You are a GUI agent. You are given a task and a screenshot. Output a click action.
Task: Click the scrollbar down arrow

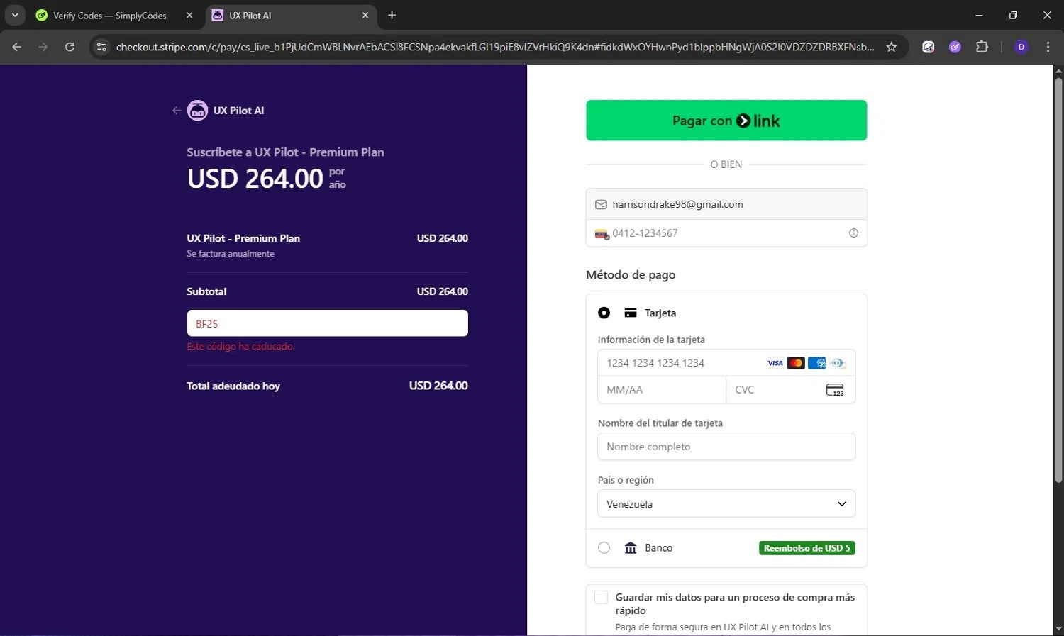tap(1058, 629)
